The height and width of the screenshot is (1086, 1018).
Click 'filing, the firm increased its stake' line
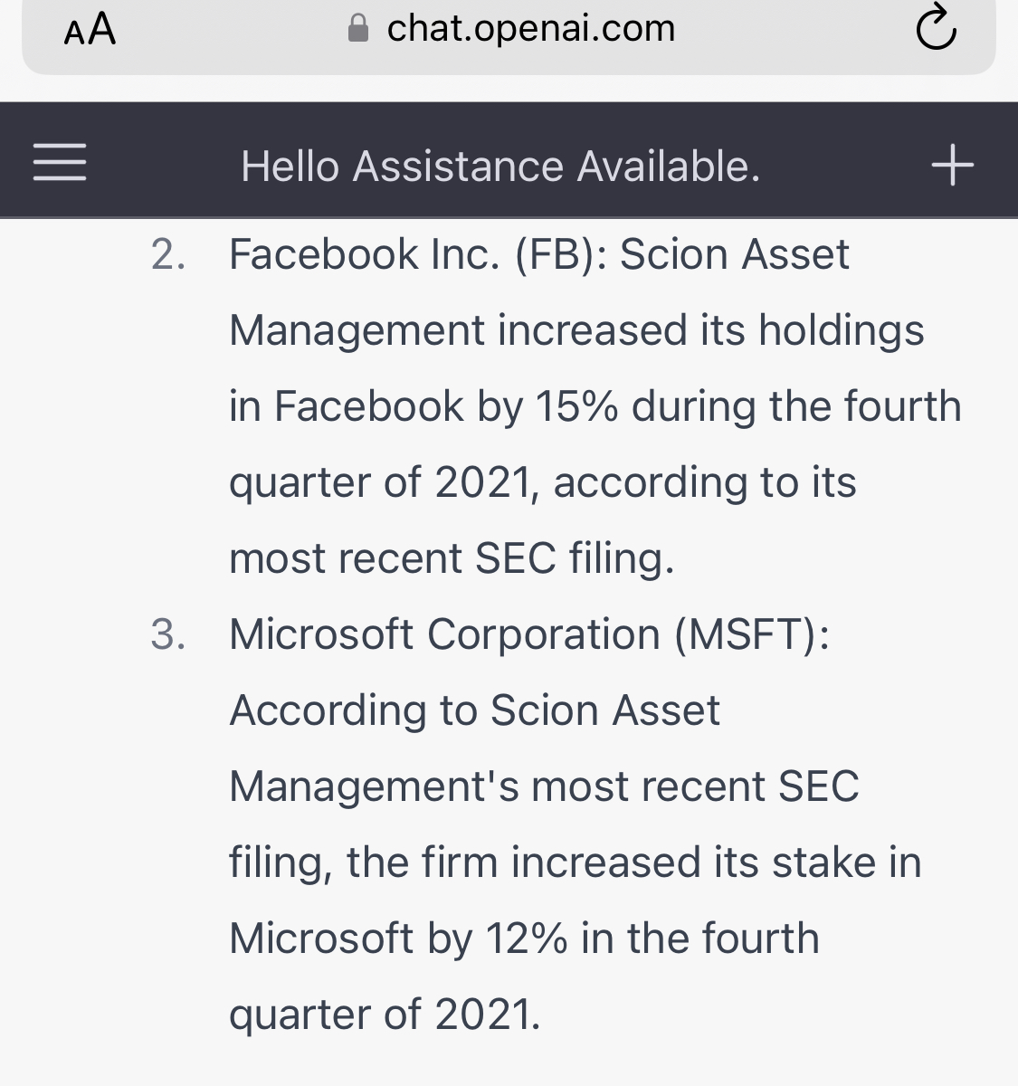tap(575, 862)
